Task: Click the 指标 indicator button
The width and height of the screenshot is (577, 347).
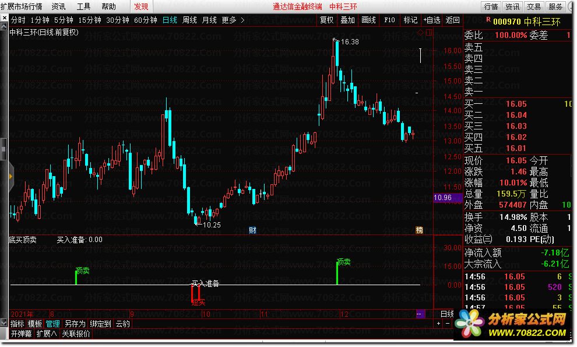Action: 17,324
